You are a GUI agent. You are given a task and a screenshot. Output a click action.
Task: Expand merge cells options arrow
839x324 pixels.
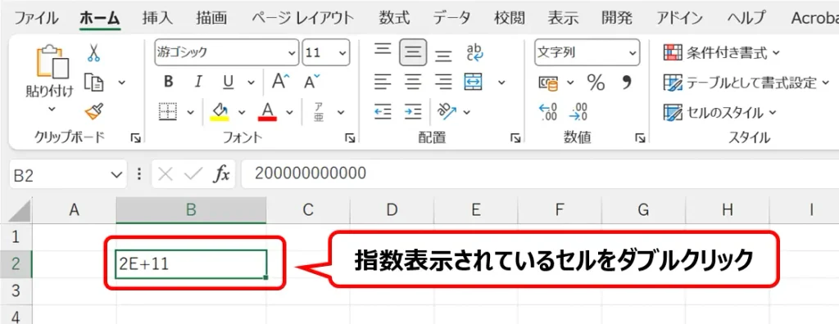click(x=501, y=83)
